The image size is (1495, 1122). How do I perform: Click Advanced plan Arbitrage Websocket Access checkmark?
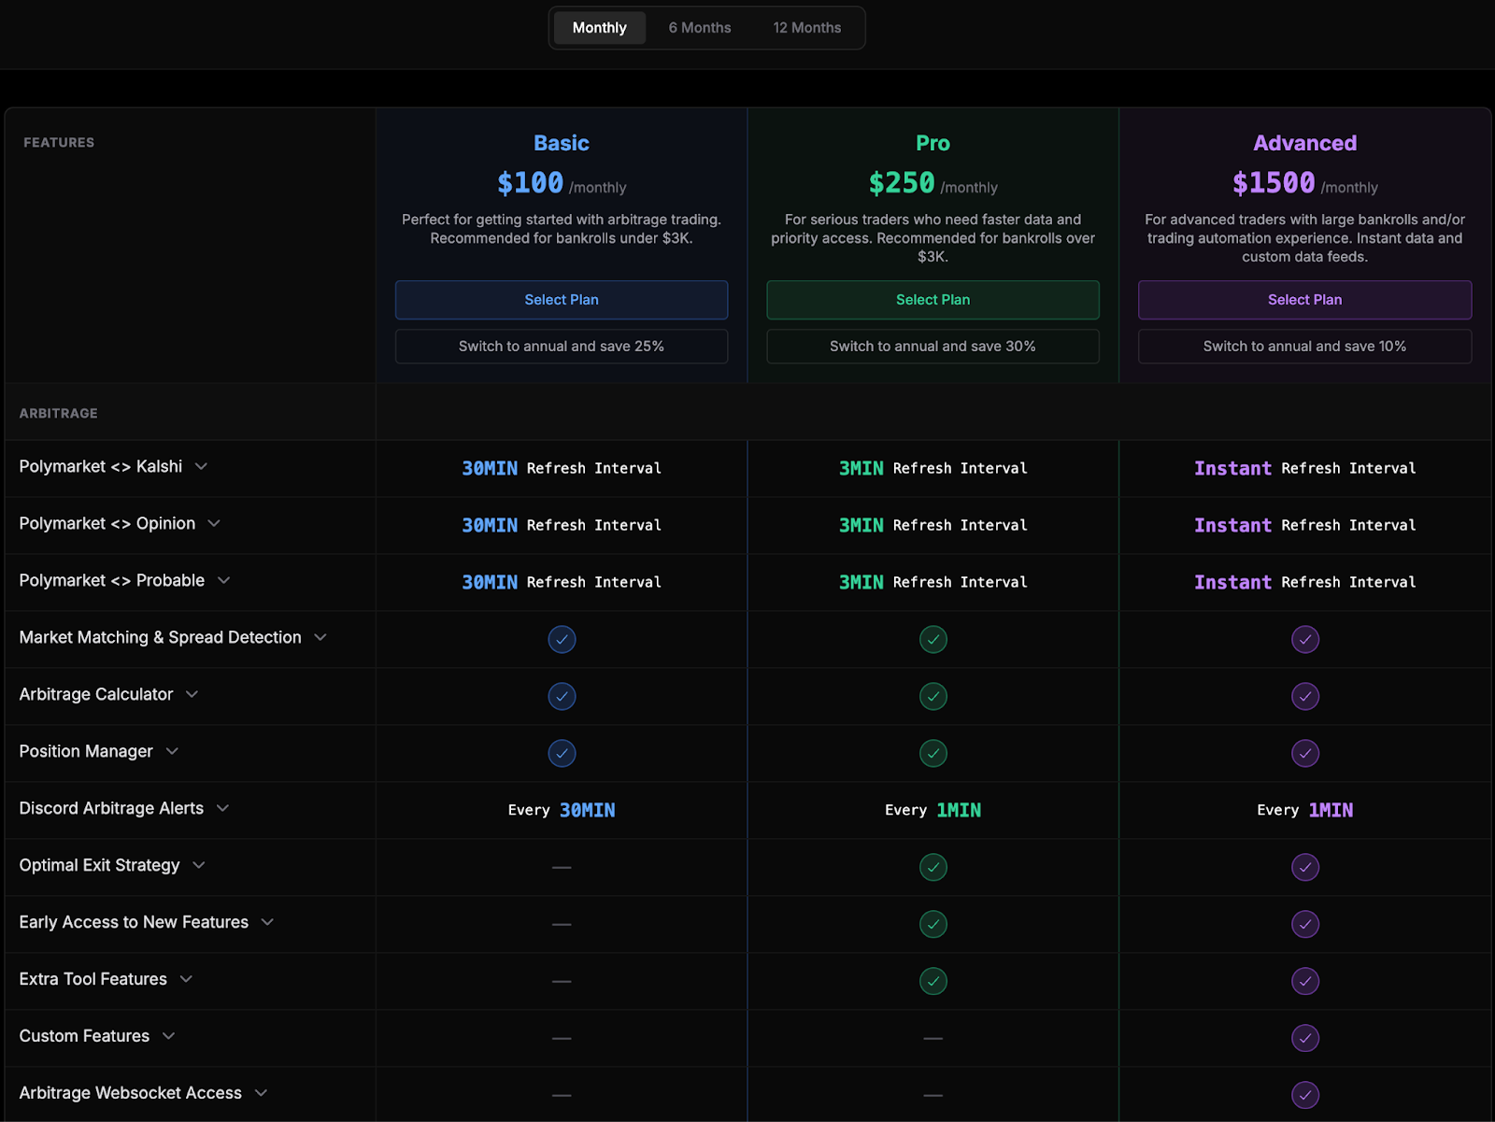[x=1304, y=1095]
